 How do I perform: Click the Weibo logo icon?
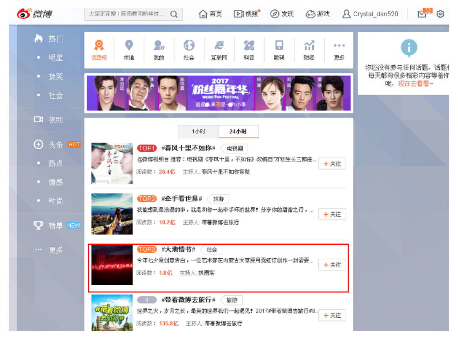point(24,14)
